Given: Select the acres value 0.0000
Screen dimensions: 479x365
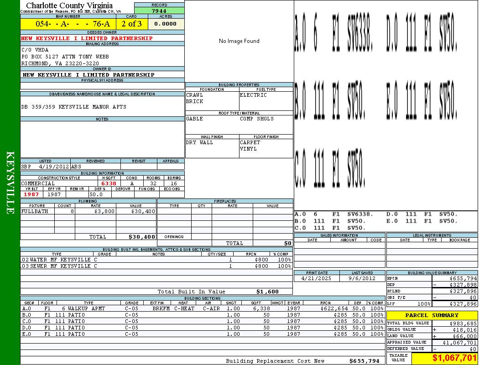Looking at the screenshot, I should coord(165,24).
